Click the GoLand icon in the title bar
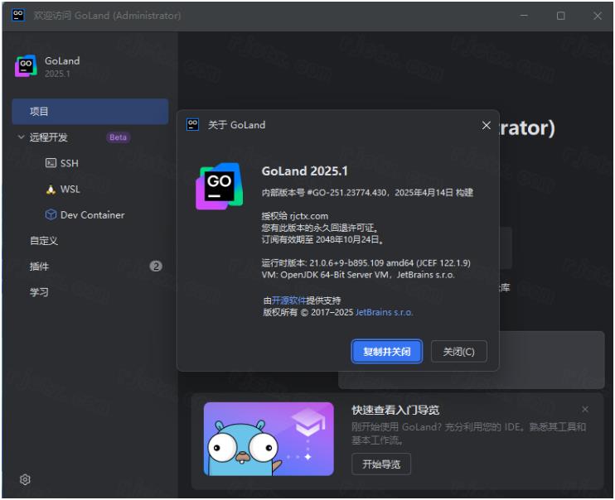The width and height of the screenshot is (615, 500). pyautogui.click(x=18, y=15)
